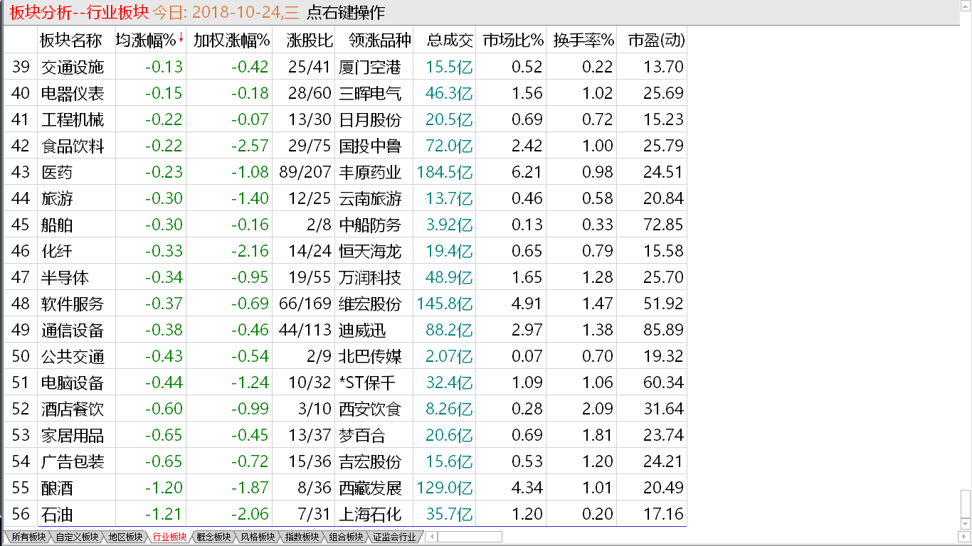972x546 pixels.
Task: Click the horizontal scrollbar left arrow
Action: (431, 537)
